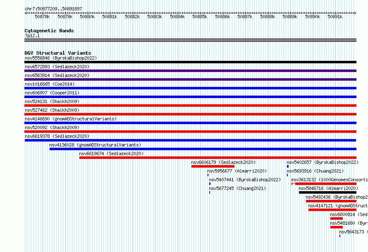This screenshot has width=368, height=252.
Task: Click the tiny nsv5956677 blue marker
Action: pos(208,175)
